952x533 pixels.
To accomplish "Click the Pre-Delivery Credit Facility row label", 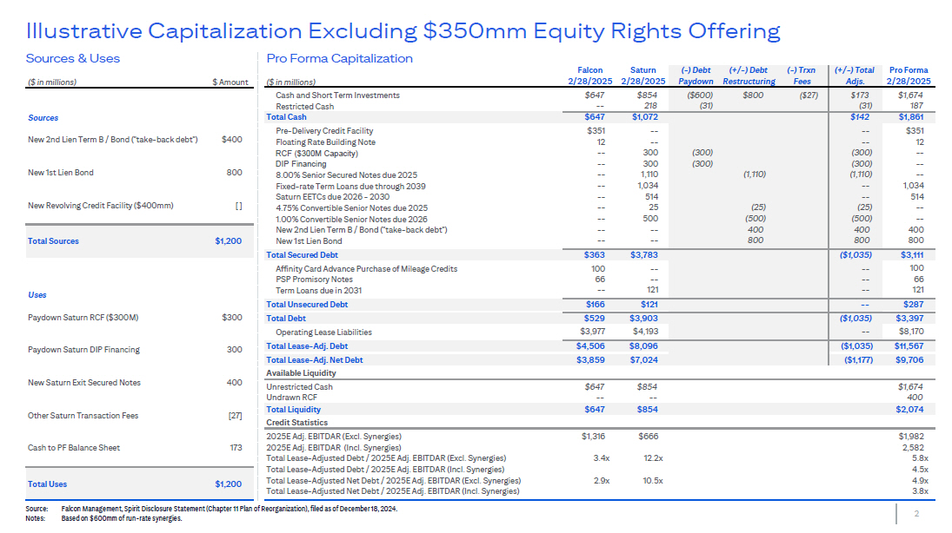I will tap(324, 131).
